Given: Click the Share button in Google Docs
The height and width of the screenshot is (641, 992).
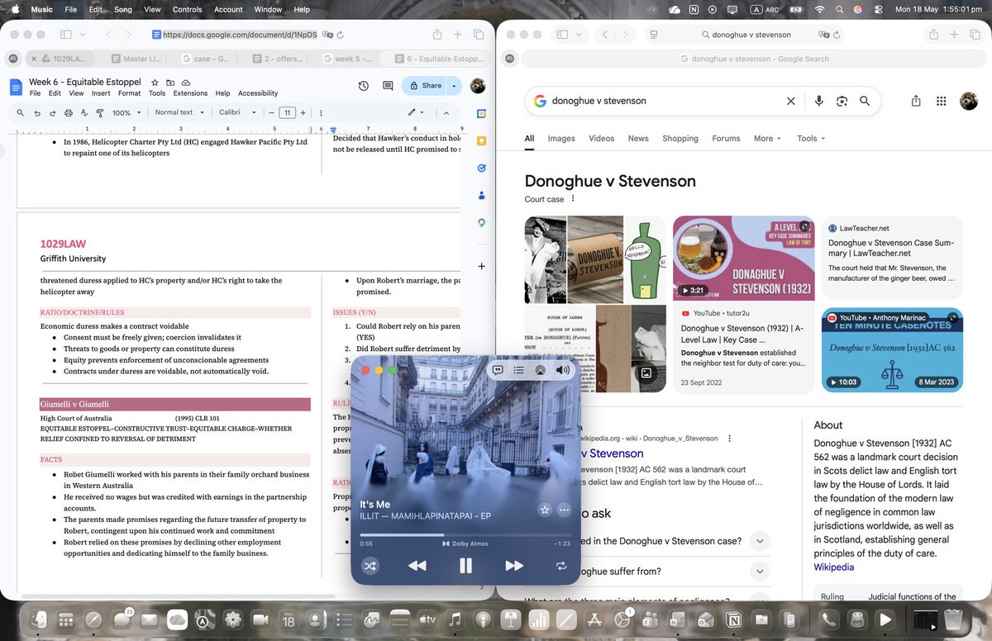Looking at the screenshot, I should (425, 86).
